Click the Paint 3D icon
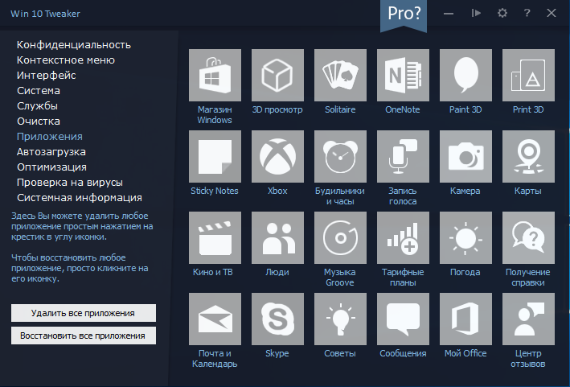 (x=465, y=76)
